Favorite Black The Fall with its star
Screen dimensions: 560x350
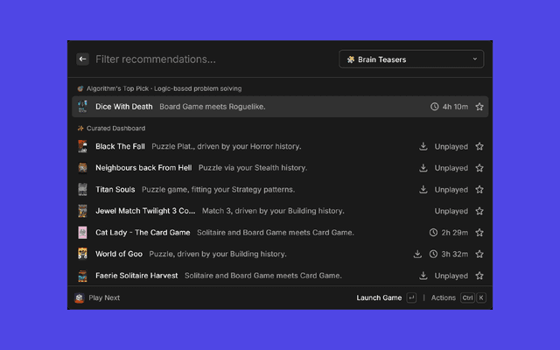click(x=479, y=146)
